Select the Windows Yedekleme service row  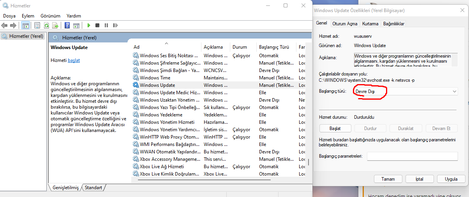pos(218,114)
